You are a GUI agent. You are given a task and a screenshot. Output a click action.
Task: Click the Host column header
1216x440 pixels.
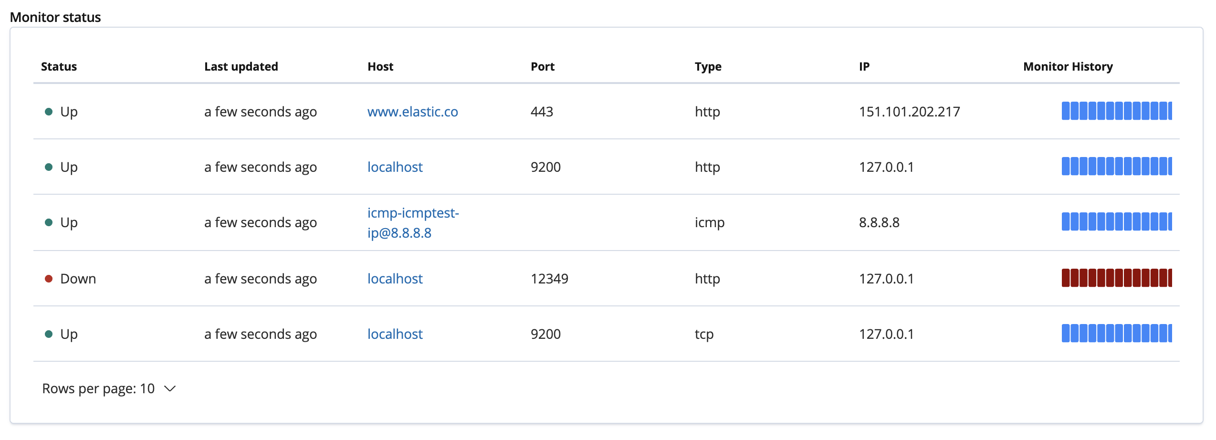pyautogui.click(x=380, y=67)
